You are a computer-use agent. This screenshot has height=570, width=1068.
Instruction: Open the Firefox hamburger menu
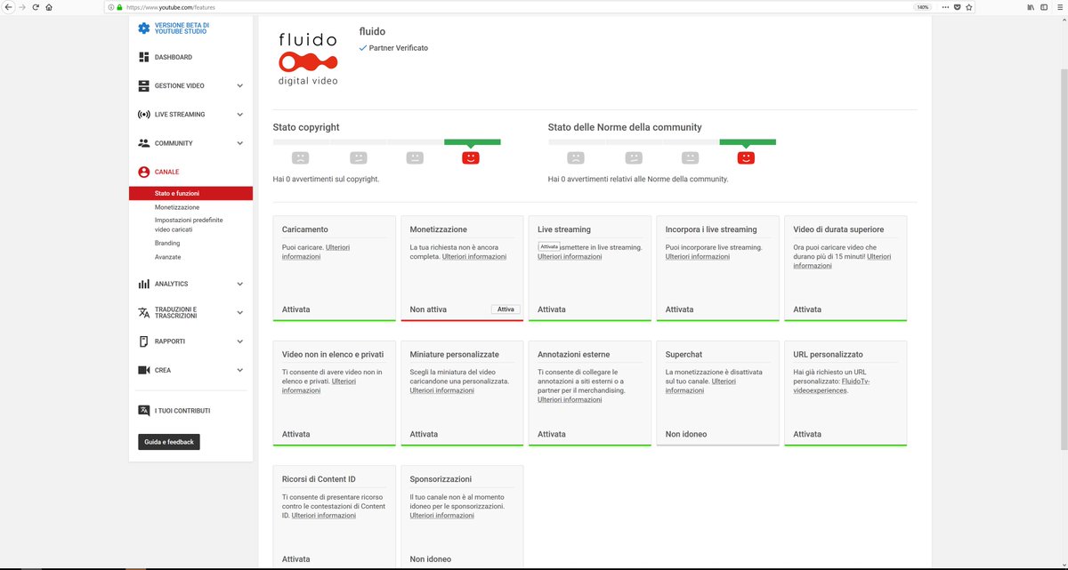[x=1058, y=7]
